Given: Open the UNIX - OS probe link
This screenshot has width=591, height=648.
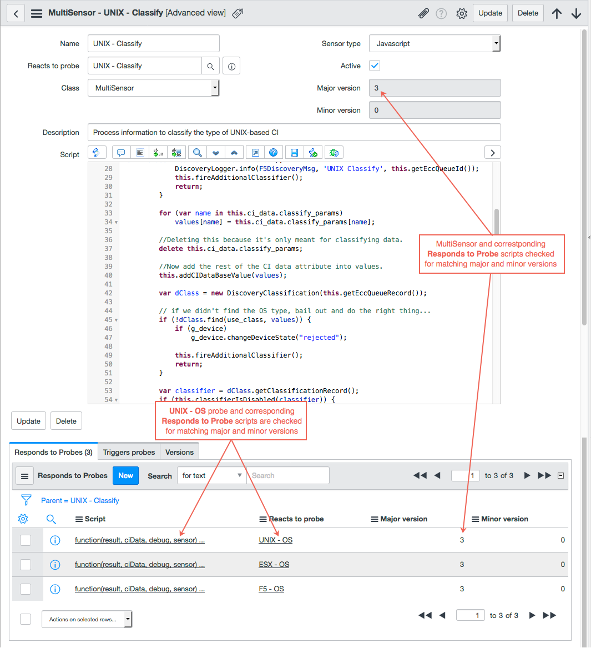Looking at the screenshot, I should pyautogui.click(x=275, y=540).
